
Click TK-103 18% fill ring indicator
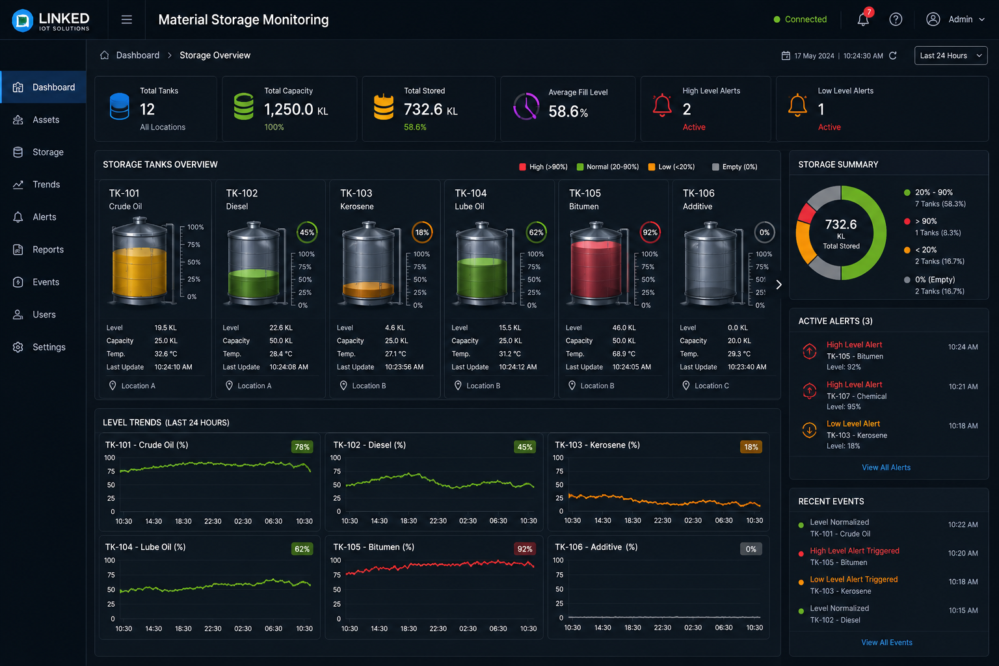[x=422, y=232]
